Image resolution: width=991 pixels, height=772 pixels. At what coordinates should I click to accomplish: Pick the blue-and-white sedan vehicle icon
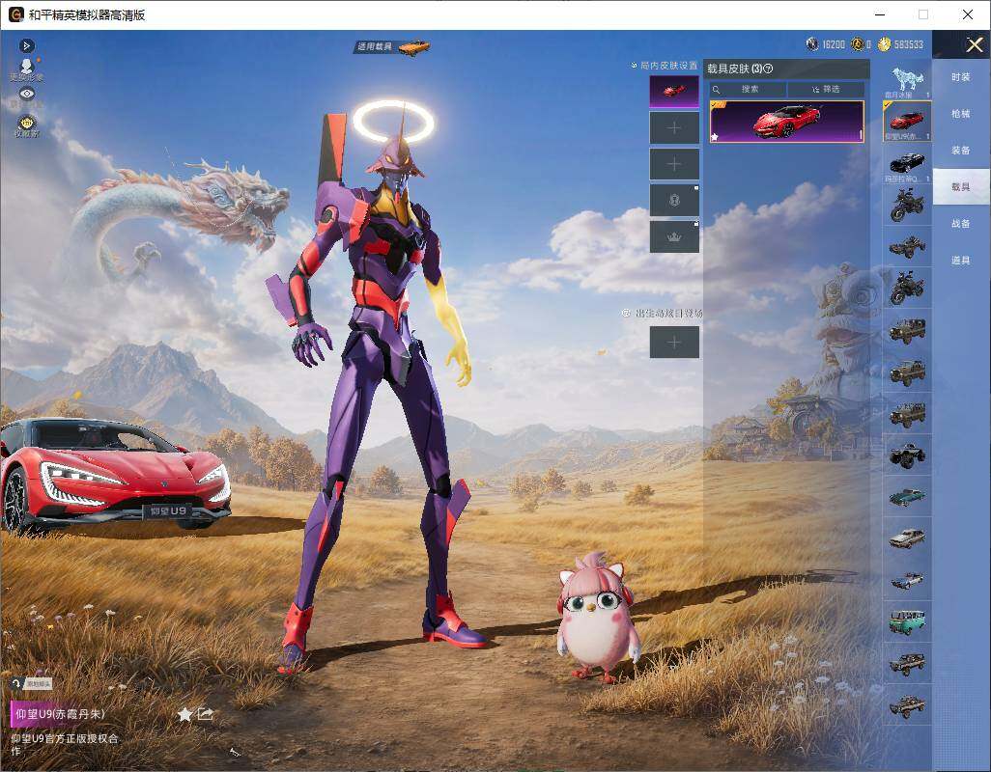[x=907, y=580]
